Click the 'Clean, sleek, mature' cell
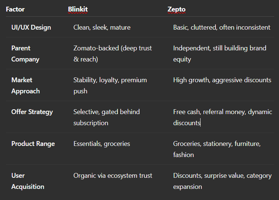Image resolution: width=279 pixels, height=200 pixels. tap(102, 27)
